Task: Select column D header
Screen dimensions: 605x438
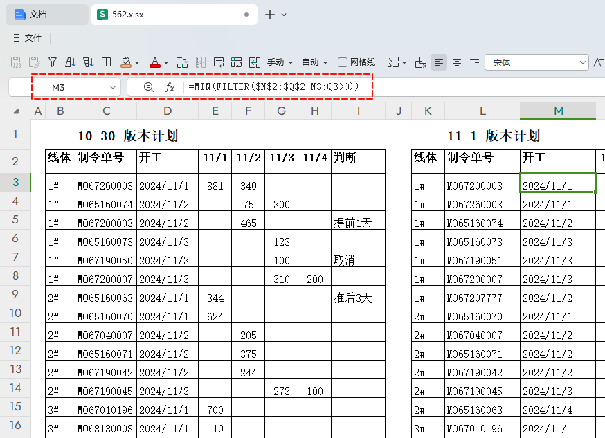Action: 168,111
